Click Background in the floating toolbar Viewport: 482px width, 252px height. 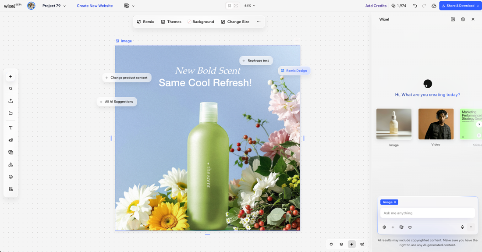pos(200,21)
